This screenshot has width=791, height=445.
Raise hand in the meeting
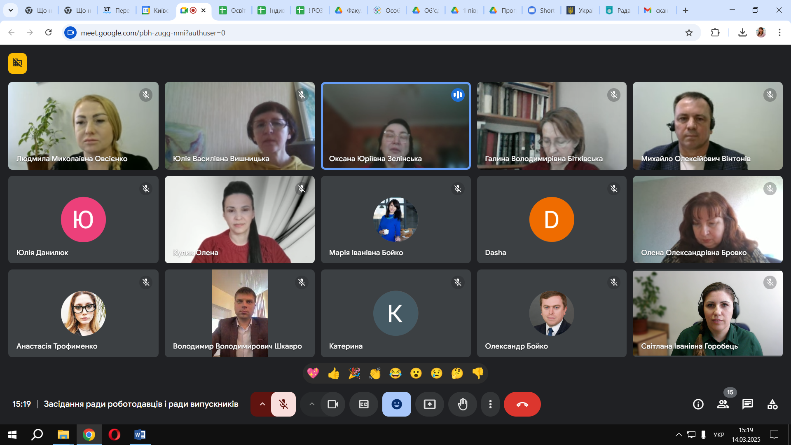click(x=462, y=404)
